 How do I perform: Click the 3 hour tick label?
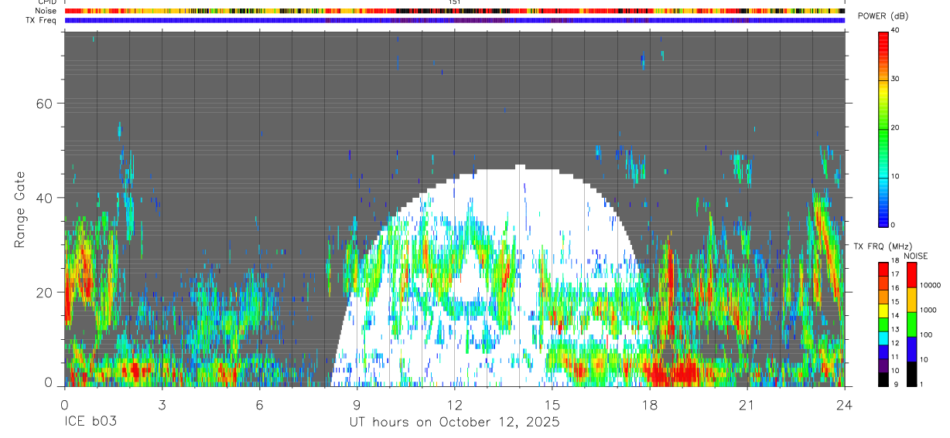162,404
